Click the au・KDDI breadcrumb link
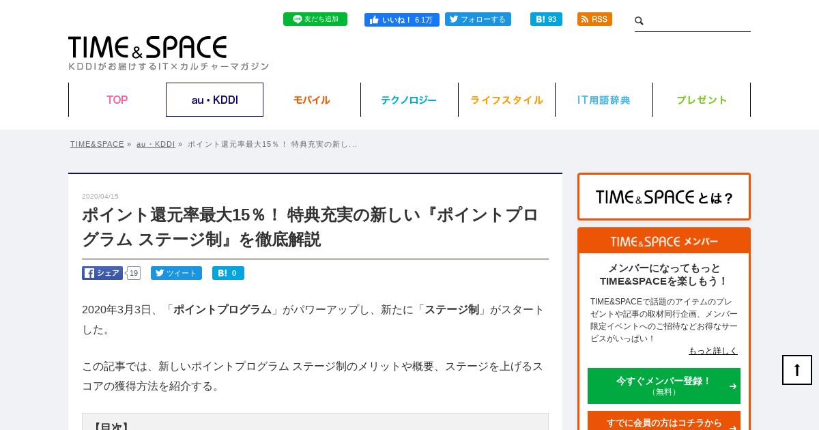The image size is (819, 430). tap(156, 144)
